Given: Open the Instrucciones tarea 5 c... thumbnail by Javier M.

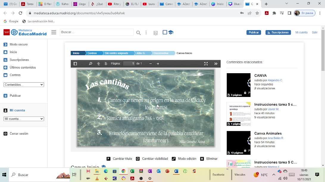Looking at the screenshot, I should click(x=239, y=114).
